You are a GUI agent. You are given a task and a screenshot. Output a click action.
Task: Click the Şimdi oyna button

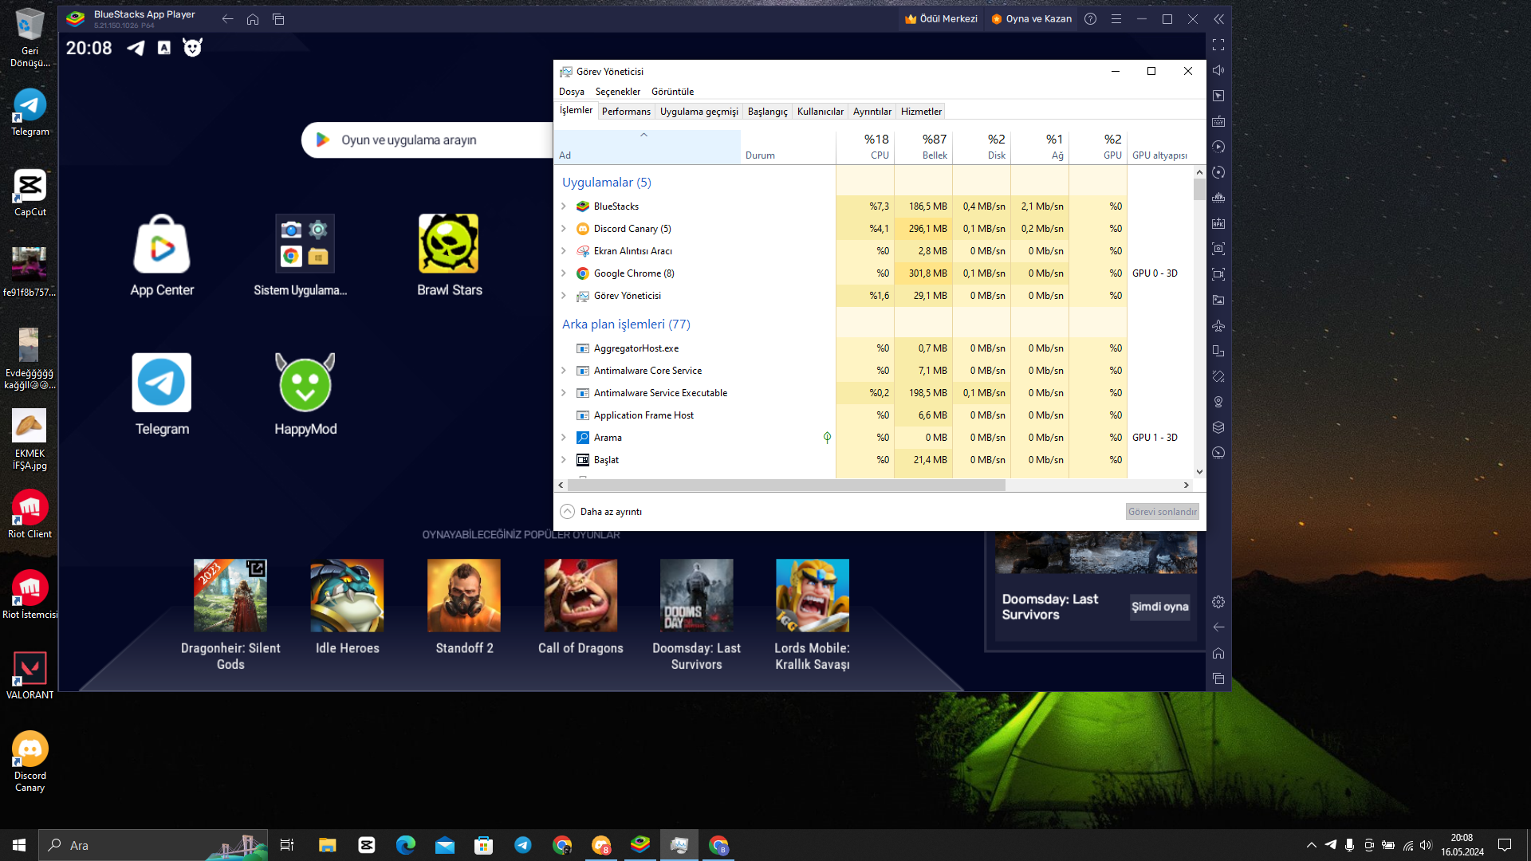1159,607
